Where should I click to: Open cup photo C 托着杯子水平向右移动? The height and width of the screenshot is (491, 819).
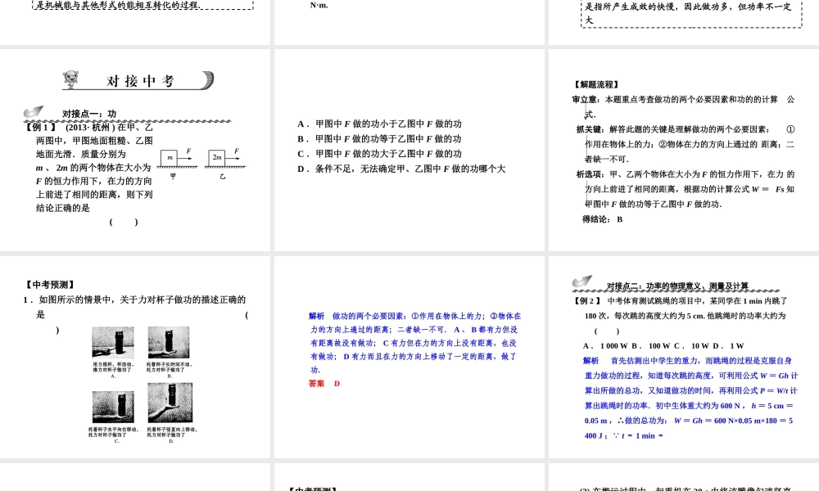click(x=113, y=407)
